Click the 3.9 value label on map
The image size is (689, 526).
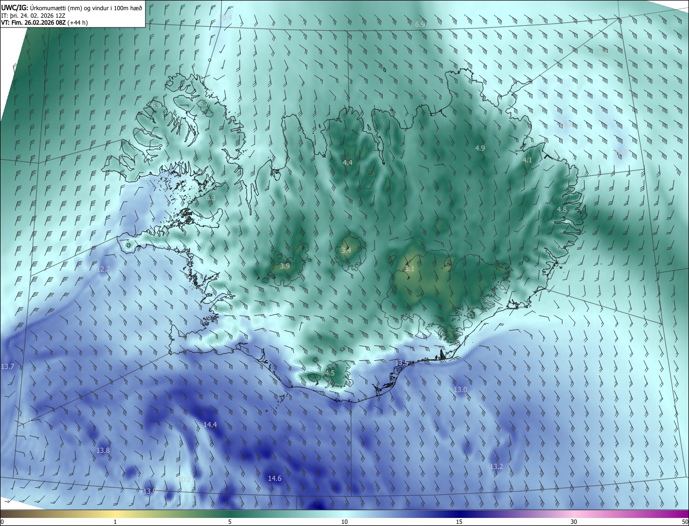[285, 266]
